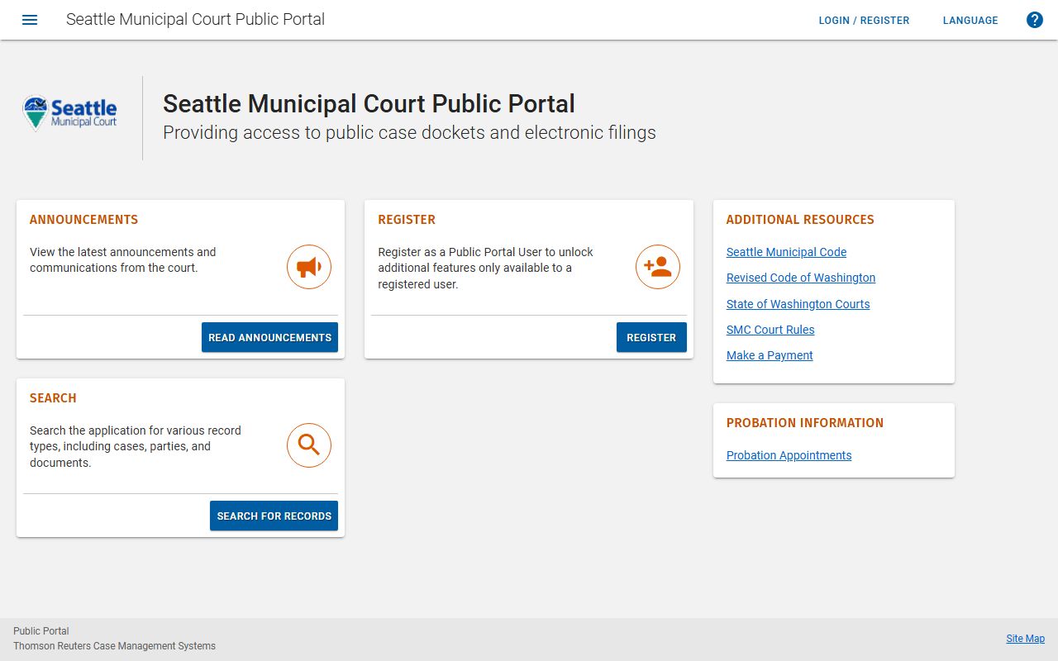Open the SMC Court Rules link
Viewport: 1058px width, 661px height.
(x=770, y=330)
